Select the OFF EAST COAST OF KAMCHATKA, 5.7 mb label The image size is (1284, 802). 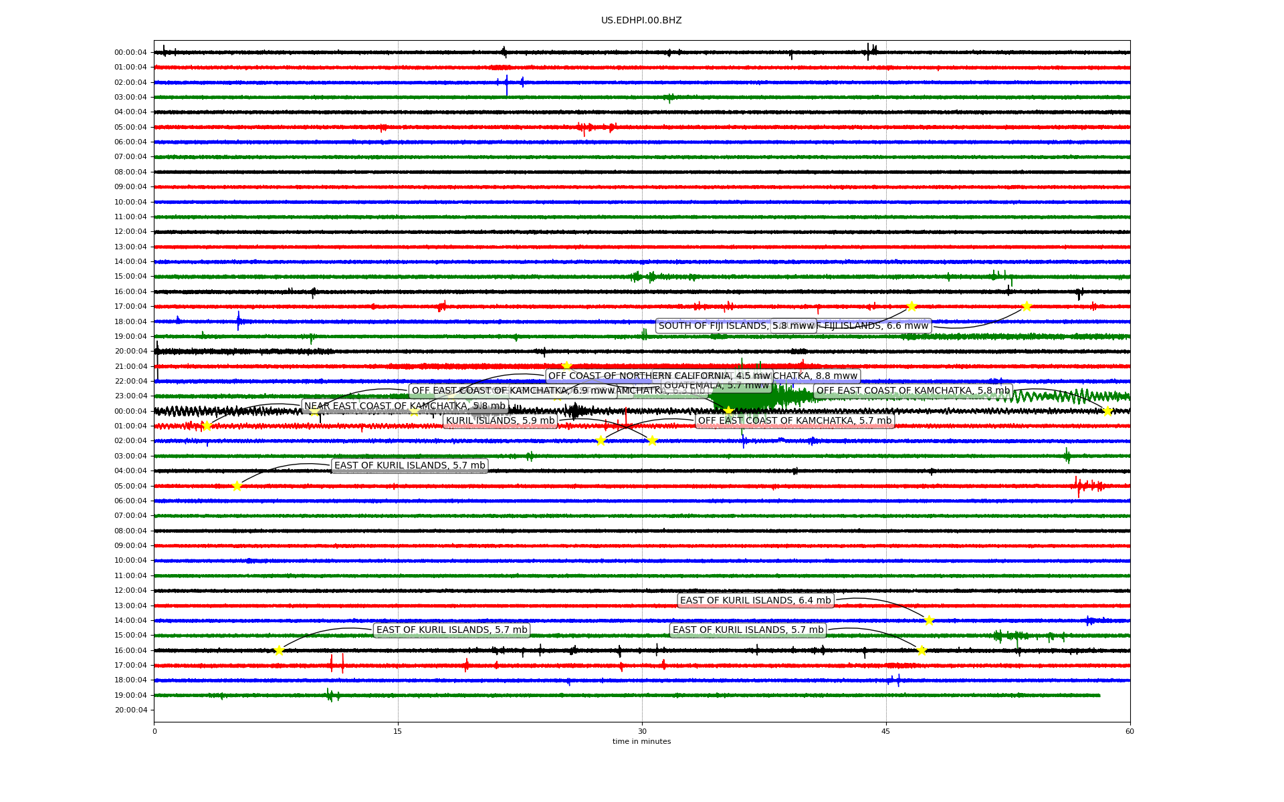click(x=794, y=421)
